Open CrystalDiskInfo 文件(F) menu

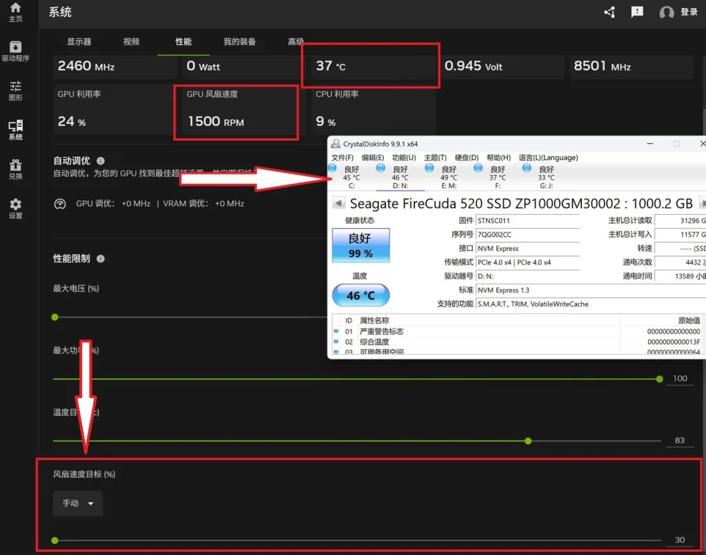tap(342, 158)
